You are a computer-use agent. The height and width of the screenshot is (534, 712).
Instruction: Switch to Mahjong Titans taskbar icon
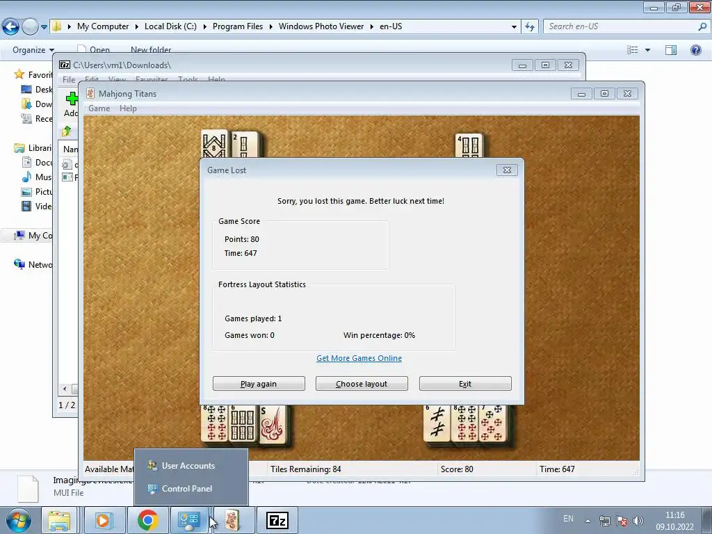(232, 520)
